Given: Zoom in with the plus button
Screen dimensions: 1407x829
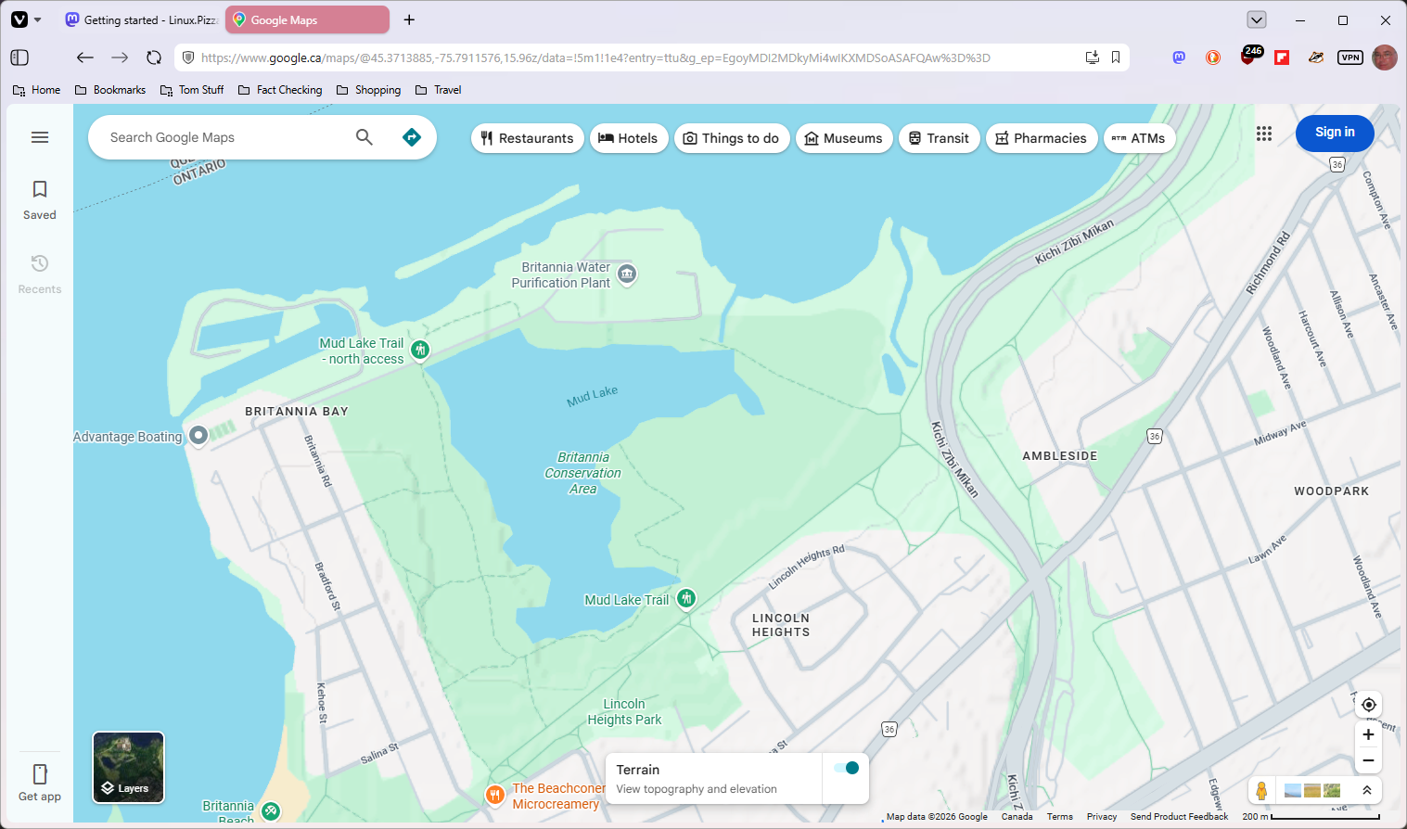Looking at the screenshot, I should click(1368, 734).
